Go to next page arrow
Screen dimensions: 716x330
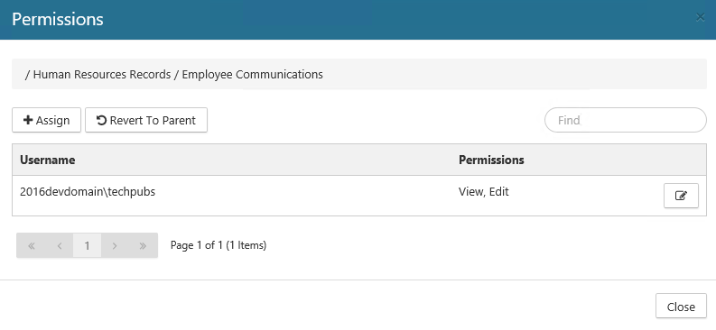115,245
